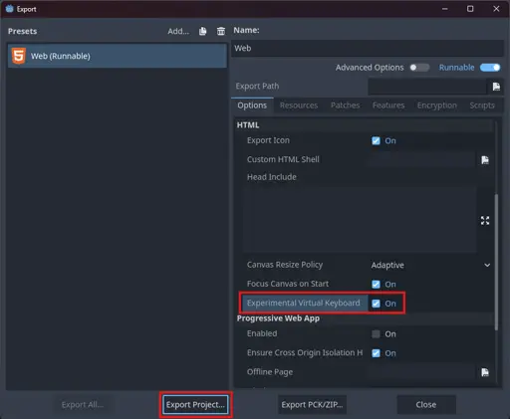
Task: Switch to the Resources tab
Action: pyautogui.click(x=299, y=105)
